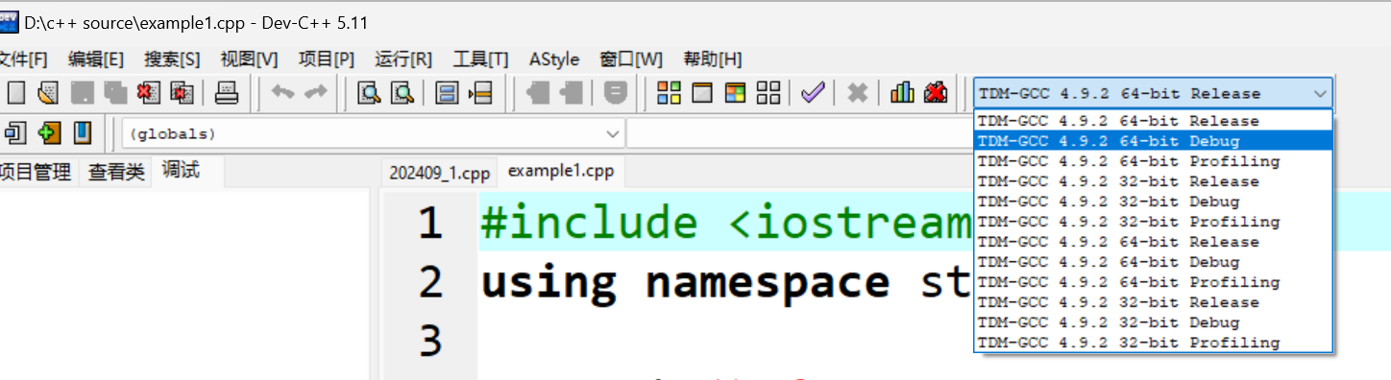The width and height of the screenshot is (1391, 380).
Task: Click line number 1 in the gutter
Action: [x=430, y=223]
